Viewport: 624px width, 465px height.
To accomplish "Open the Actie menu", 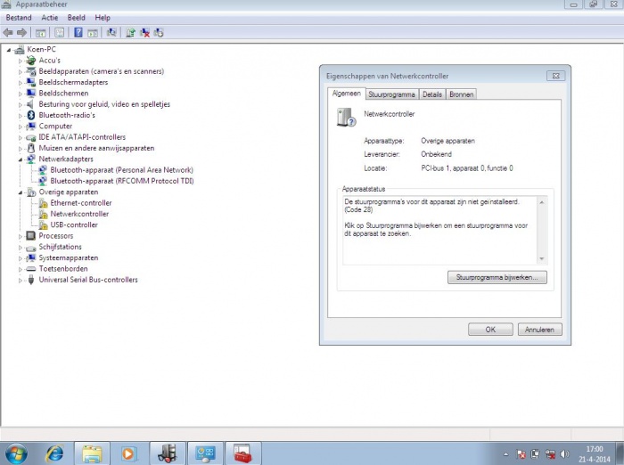I will (50, 18).
